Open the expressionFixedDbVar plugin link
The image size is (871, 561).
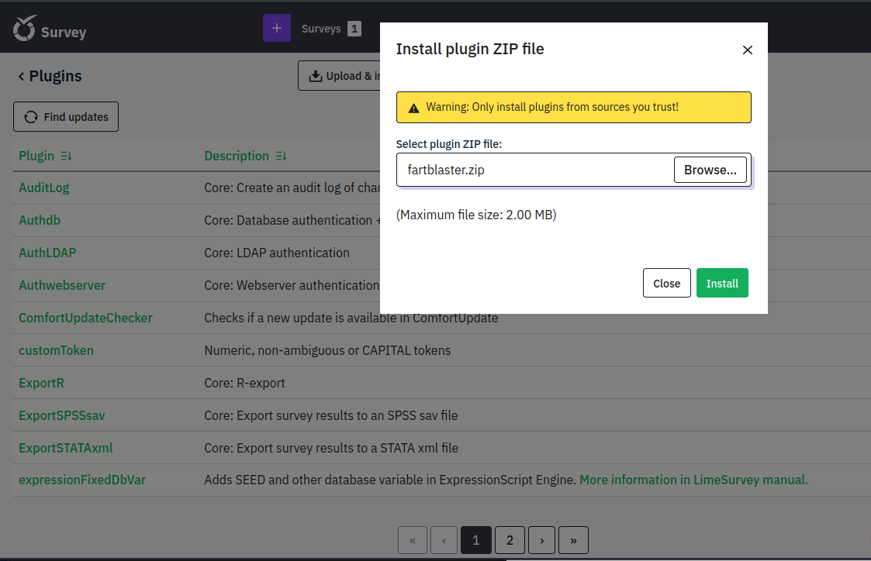point(82,480)
